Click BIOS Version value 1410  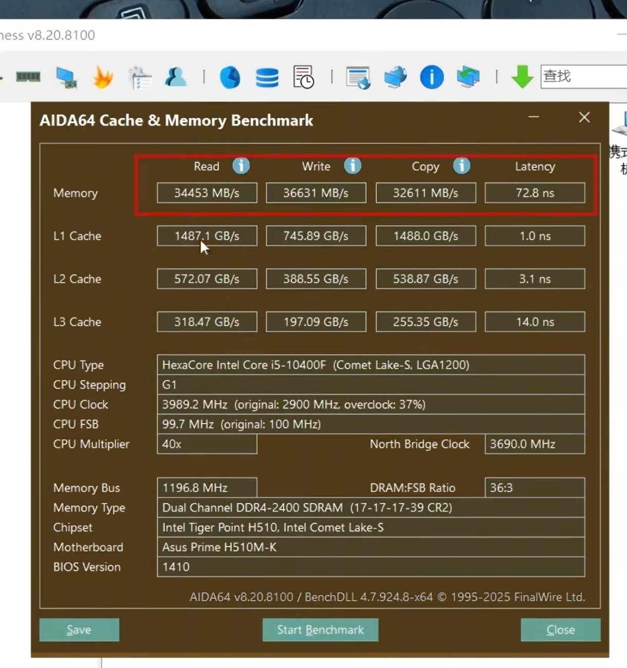(371, 567)
